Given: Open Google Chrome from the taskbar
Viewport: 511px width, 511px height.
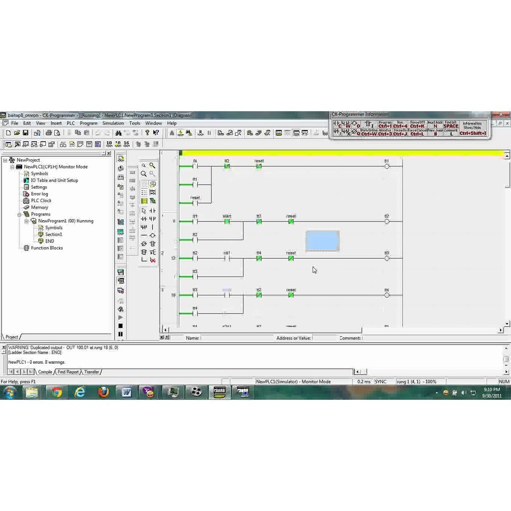Looking at the screenshot, I should [57, 392].
